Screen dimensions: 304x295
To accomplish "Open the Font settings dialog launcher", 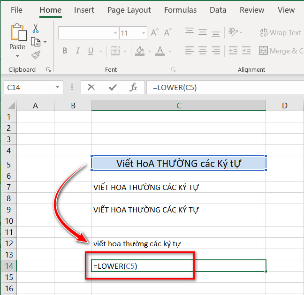I will [x=173, y=70].
